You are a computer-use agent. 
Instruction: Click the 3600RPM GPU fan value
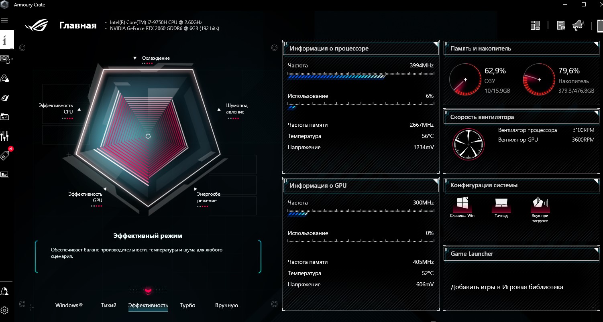click(x=583, y=140)
